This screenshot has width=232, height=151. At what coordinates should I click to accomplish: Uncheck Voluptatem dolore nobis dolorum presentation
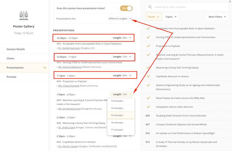[148, 107]
